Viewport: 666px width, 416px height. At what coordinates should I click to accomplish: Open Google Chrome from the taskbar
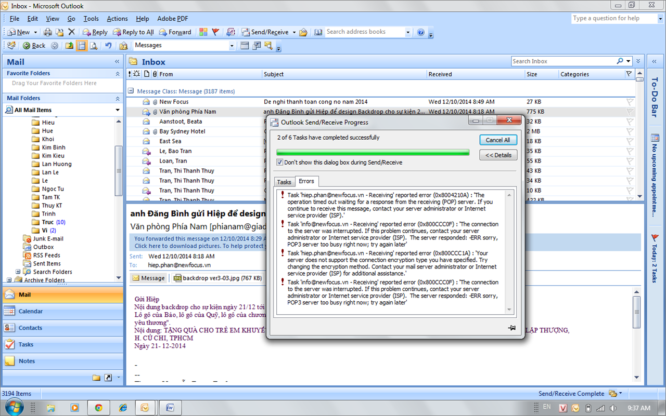click(98, 408)
